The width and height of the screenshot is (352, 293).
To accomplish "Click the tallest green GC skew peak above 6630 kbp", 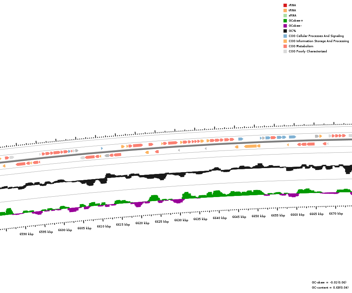I will 186,194.
